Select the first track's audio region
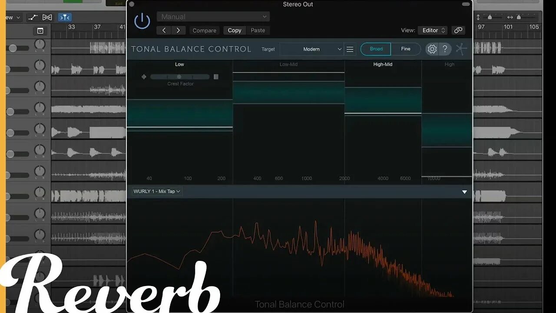Screen dimensions: 556x313 click(108, 47)
